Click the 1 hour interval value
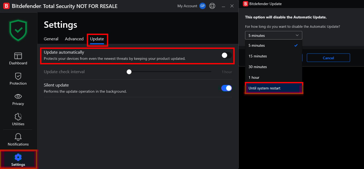The height and width of the screenshot is (169, 364). [227, 72]
